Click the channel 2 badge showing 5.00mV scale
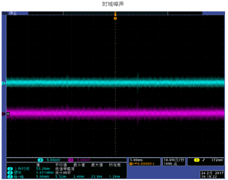 point(40,160)
